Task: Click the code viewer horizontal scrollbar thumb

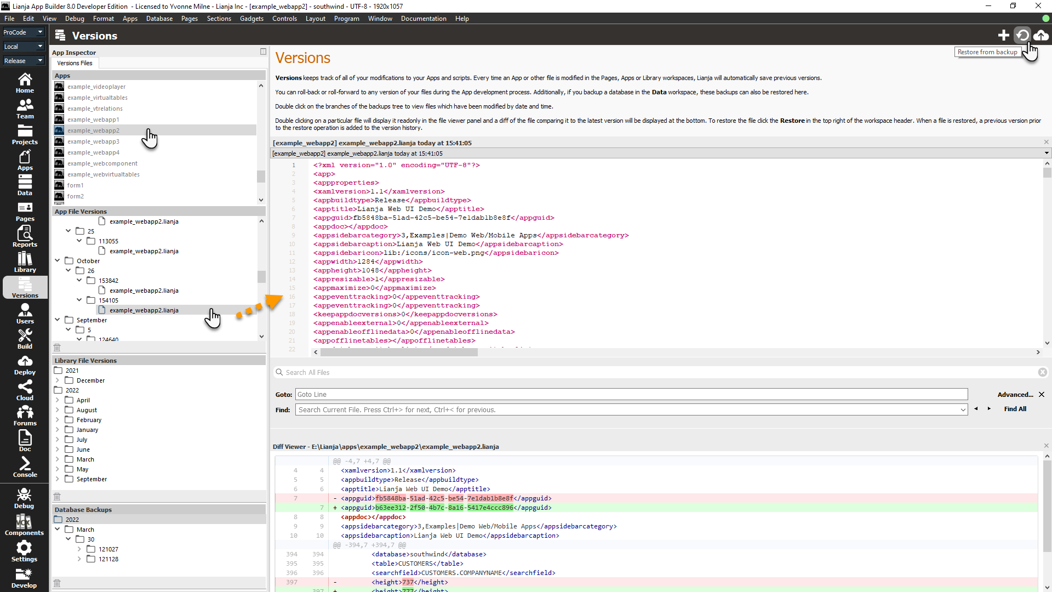Action: 398,352
